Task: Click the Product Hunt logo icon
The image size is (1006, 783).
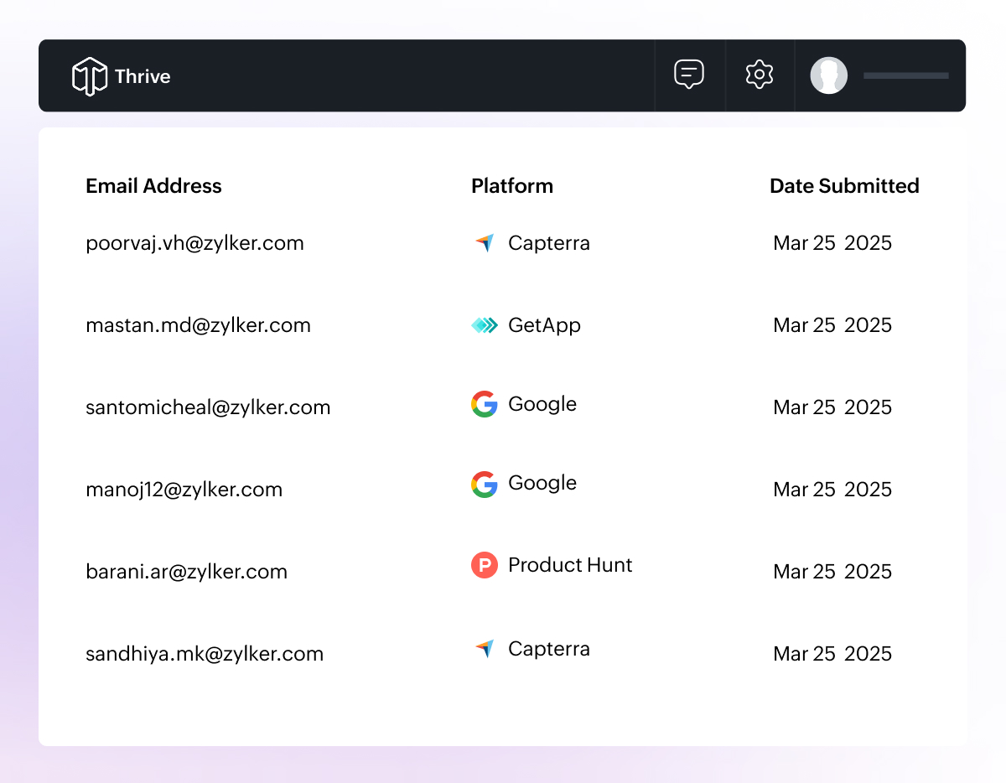Action: (x=485, y=565)
